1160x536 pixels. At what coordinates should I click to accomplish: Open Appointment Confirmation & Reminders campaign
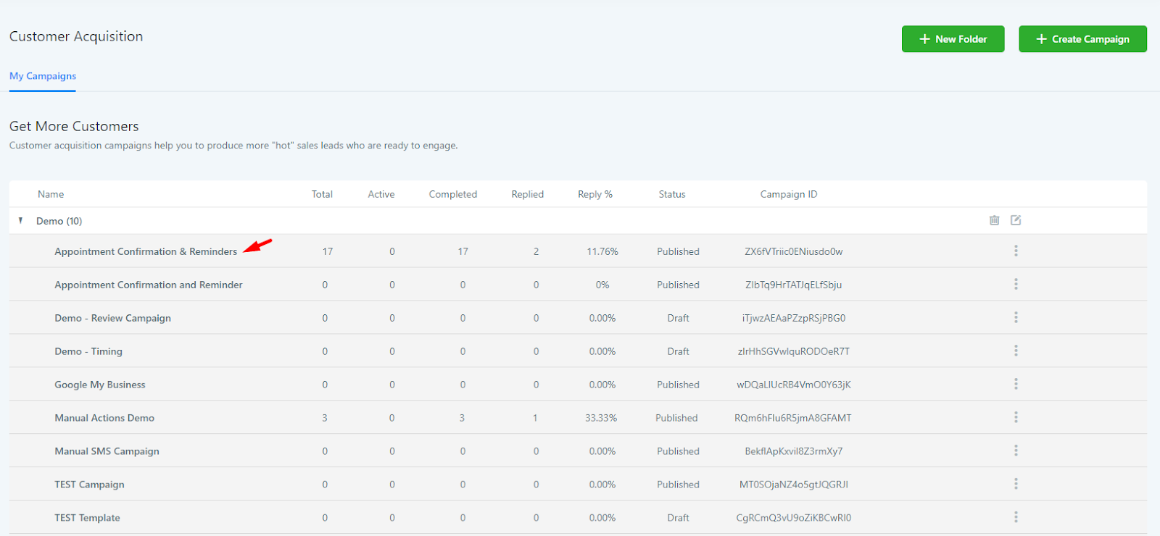(x=146, y=251)
